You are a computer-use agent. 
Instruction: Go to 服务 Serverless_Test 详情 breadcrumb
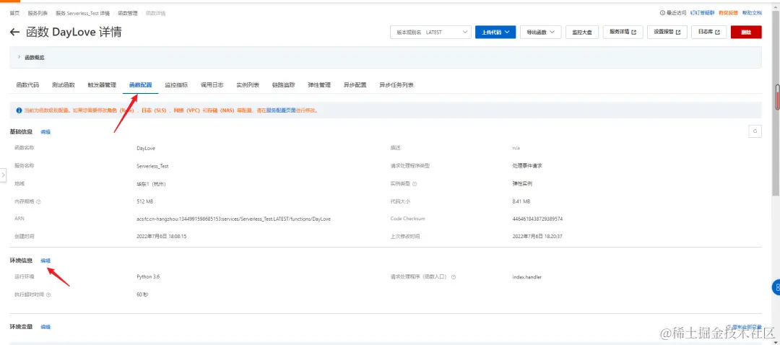click(x=82, y=14)
